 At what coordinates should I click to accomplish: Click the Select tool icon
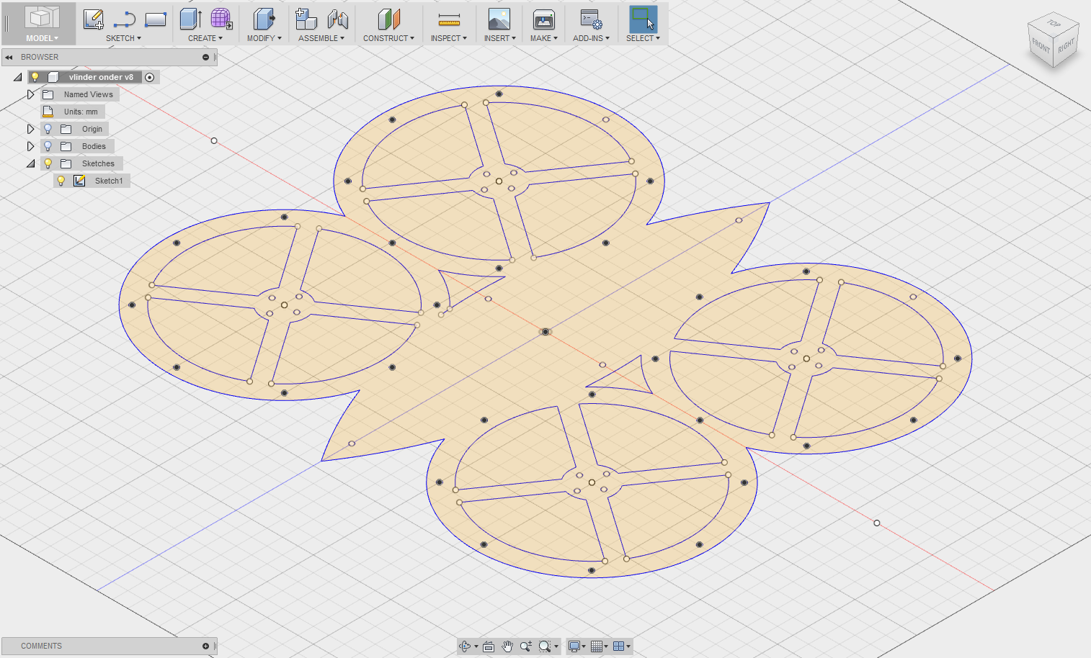coord(643,19)
